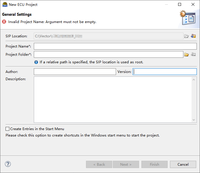The height and width of the screenshot is (173, 200).
Task: Click the CFG application icon in the title bar
Action: pos(5,5)
